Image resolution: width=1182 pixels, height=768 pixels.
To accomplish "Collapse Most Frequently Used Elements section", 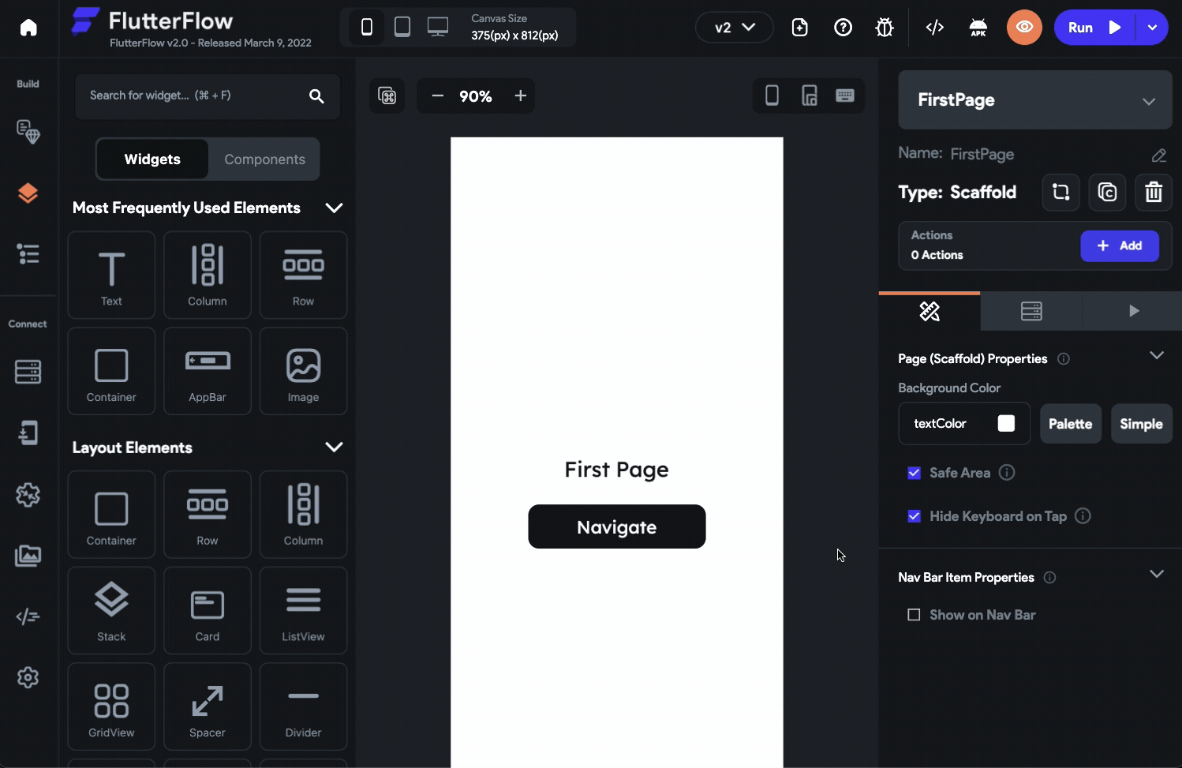I will point(334,208).
